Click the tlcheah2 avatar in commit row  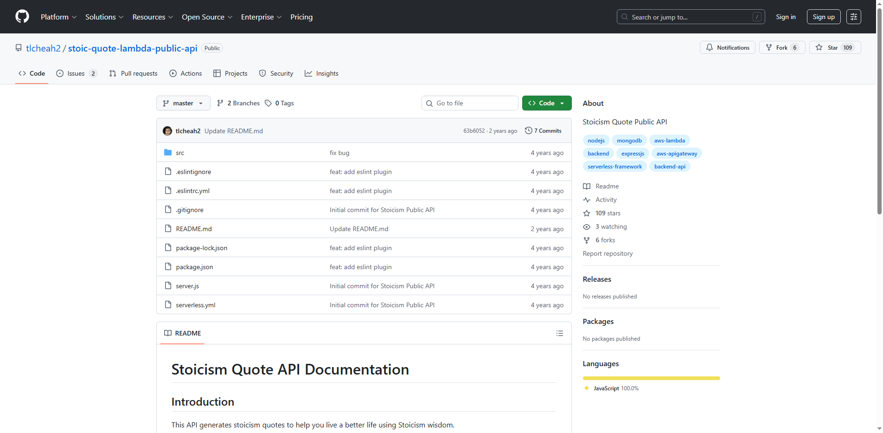pos(167,131)
